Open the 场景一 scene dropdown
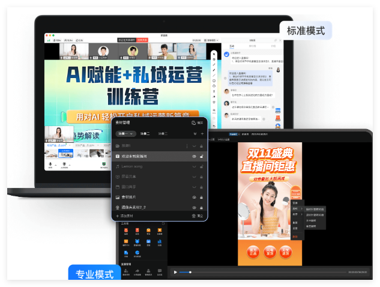Screen dimensions: 380x287 point(125,134)
